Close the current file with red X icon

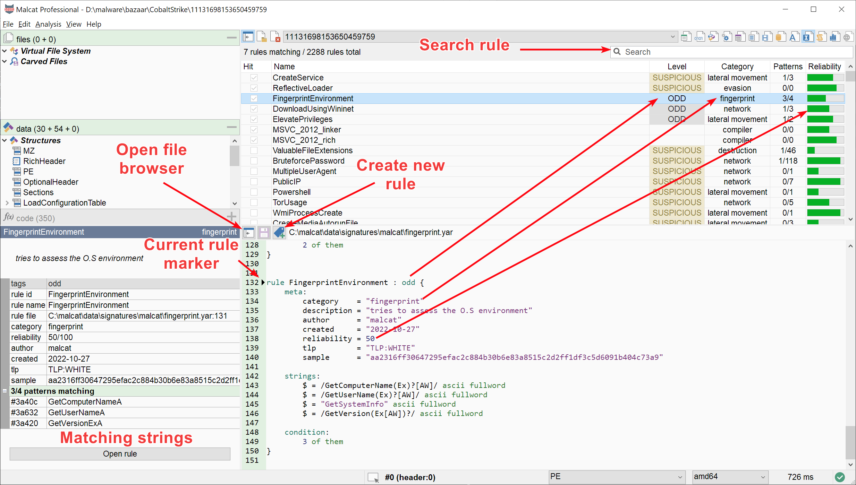click(x=275, y=36)
